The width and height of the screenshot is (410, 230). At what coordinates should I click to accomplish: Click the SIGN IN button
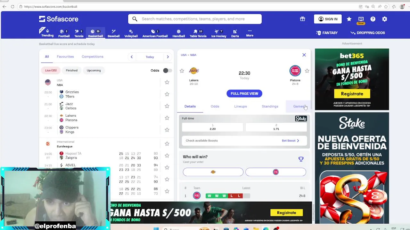tap(328, 19)
